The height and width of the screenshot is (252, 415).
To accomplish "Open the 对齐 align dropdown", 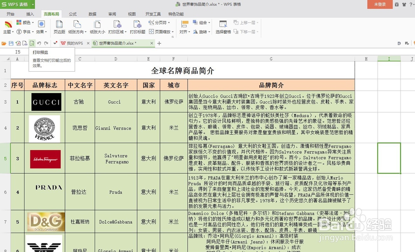I will coord(185,32).
